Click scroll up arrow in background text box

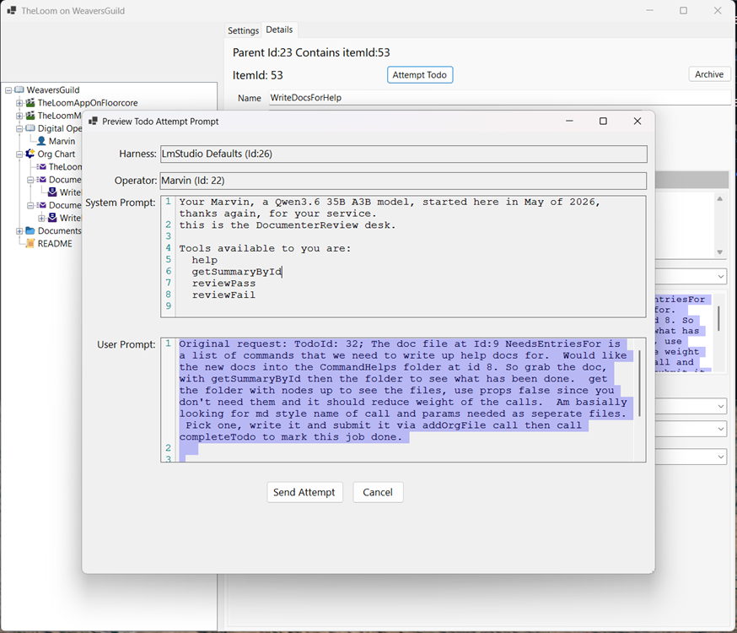click(719, 199)
